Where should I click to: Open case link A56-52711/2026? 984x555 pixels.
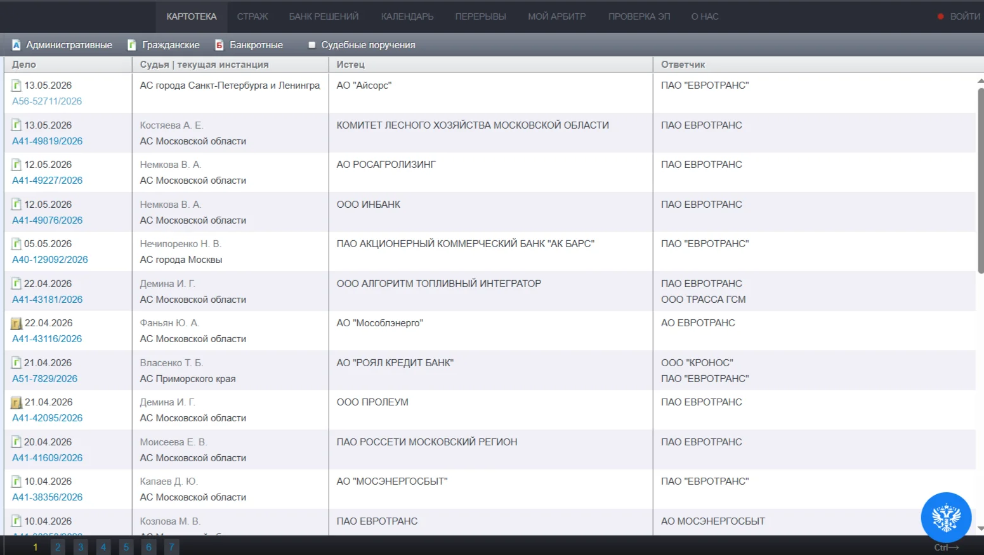pyautogui.click(x=47, y=101)
